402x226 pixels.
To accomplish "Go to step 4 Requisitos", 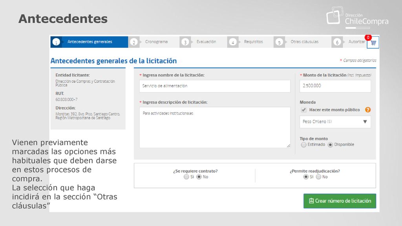I will (x=250, y=42).
